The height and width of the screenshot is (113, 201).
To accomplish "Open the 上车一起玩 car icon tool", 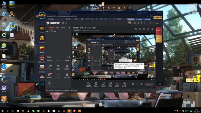I will coord(67,76).
